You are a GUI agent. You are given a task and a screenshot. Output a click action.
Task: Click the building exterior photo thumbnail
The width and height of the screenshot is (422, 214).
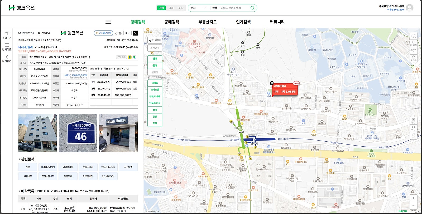[37, 133]
